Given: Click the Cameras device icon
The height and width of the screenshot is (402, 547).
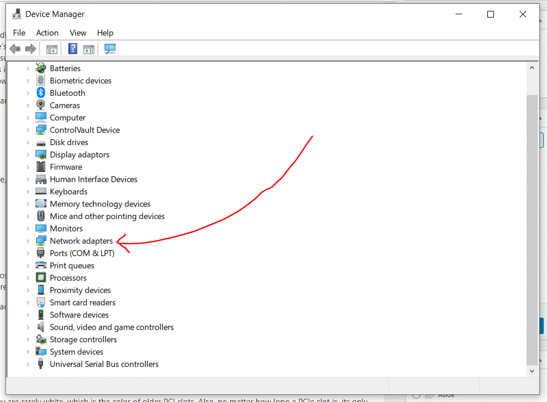Looking at the screenshot, I should pyautogui.click(x=41, y=105).
